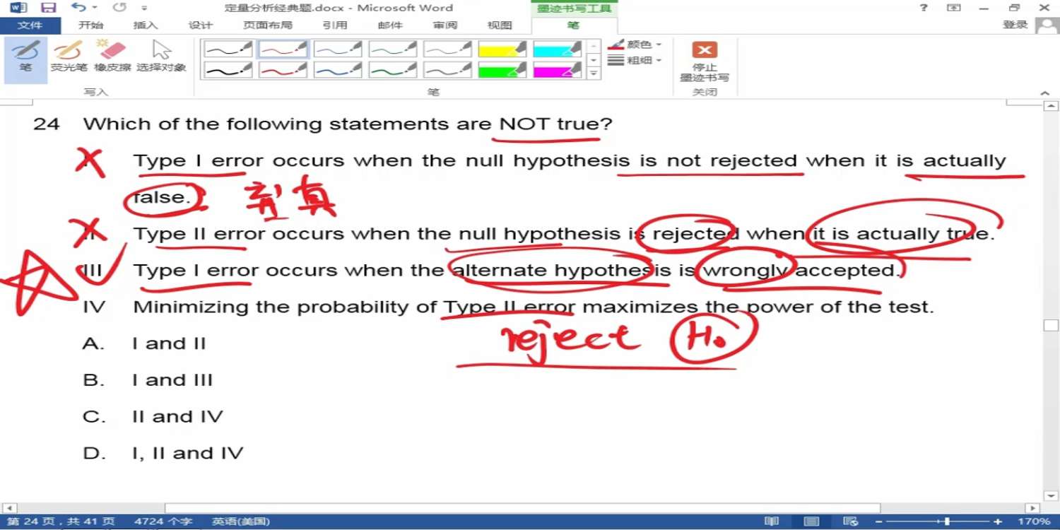Click 停止墨迹书写 stop inking button

pyautogui.click(x=704, y=61)
